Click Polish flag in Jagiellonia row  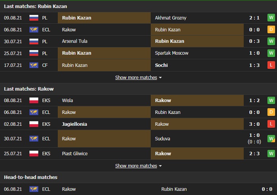click(34, 124)
